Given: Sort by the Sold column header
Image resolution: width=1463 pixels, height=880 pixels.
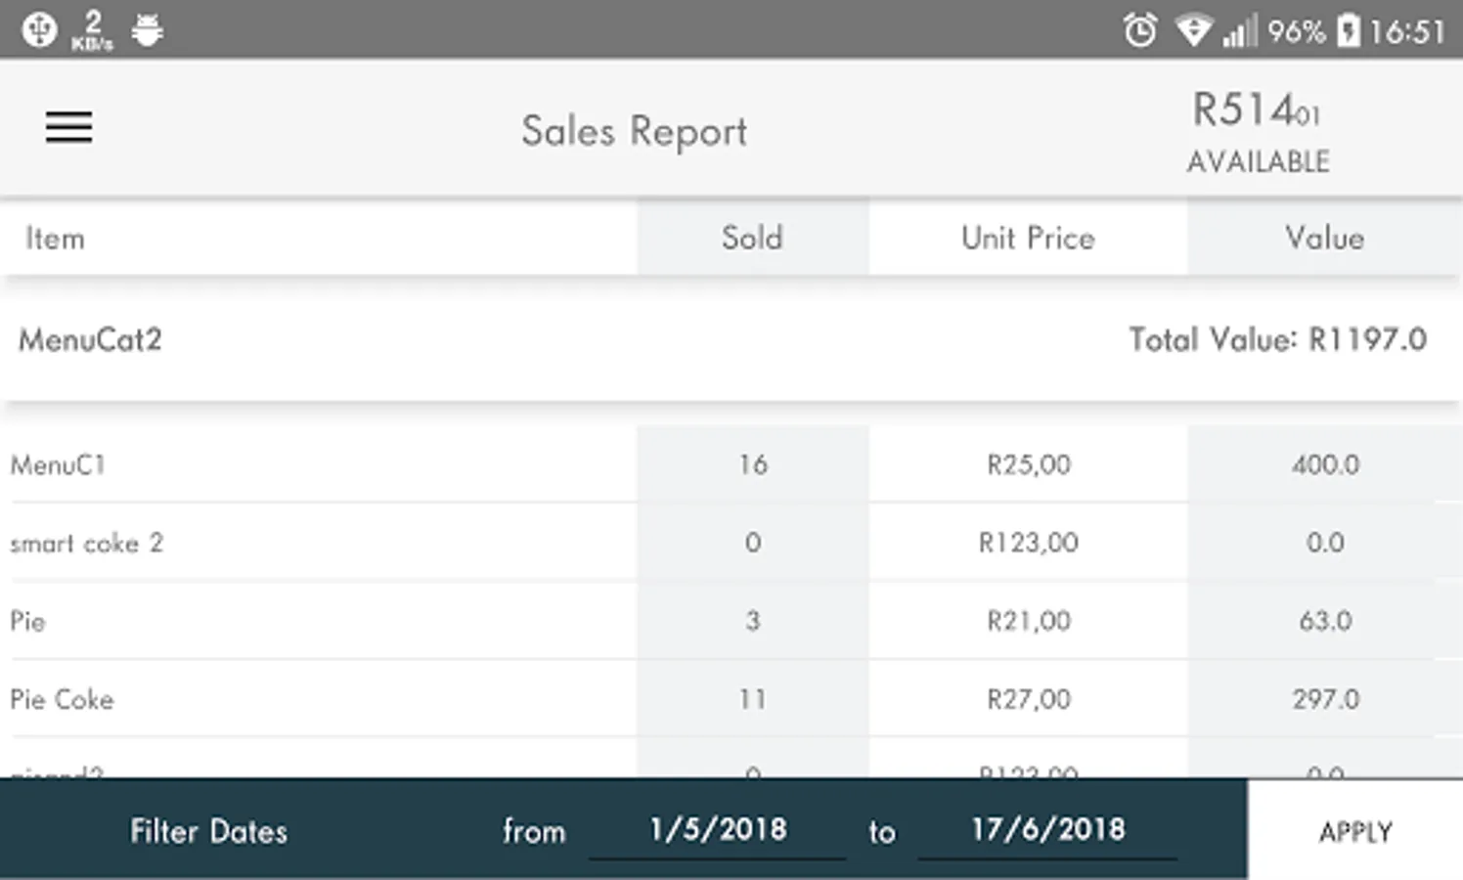Looking at the screenshot, I should coord(752,238).
